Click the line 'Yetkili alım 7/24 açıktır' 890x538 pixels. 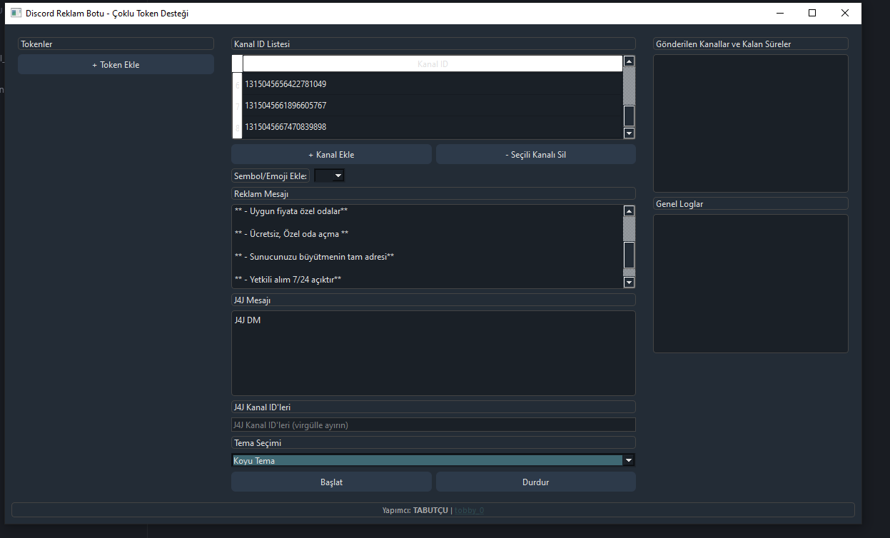click(288, 279)
